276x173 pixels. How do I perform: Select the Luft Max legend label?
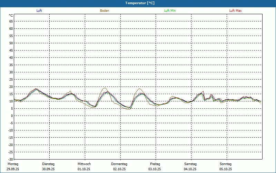click(x=235, y=11)
